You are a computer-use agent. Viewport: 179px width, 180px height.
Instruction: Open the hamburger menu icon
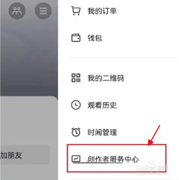coord(43,11)
